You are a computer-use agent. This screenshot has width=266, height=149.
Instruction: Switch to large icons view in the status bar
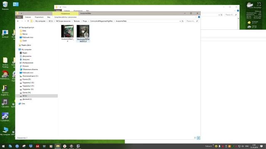tap(199, 138)
